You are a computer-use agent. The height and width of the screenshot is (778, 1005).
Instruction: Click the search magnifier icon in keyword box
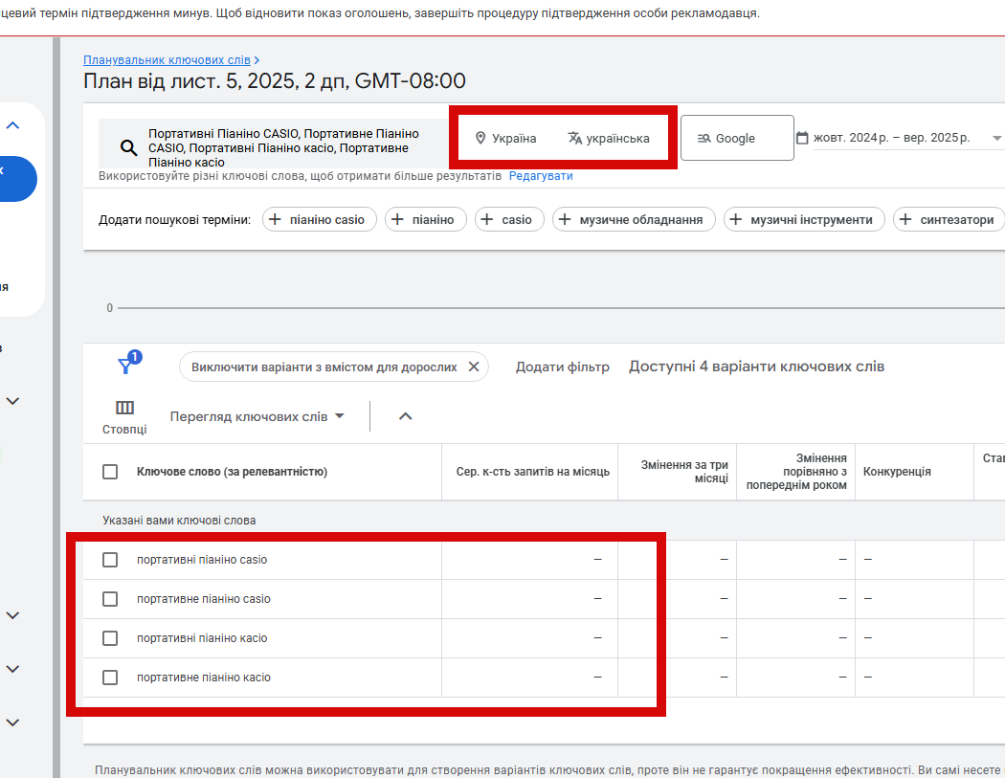pyautogui.click(x=129, y=148)
